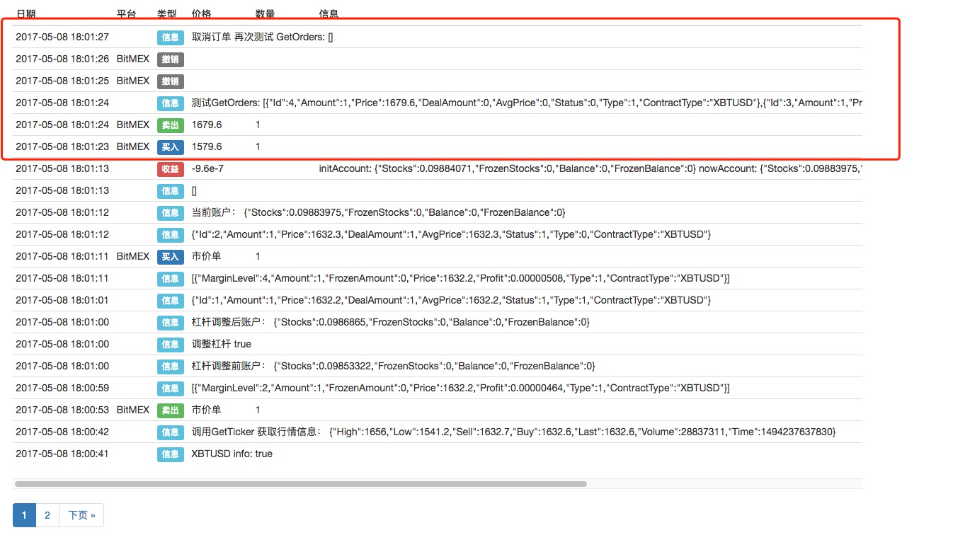Click the 信息 badge in the XBTUSD info row
The image size is (953, 535).
171,454
